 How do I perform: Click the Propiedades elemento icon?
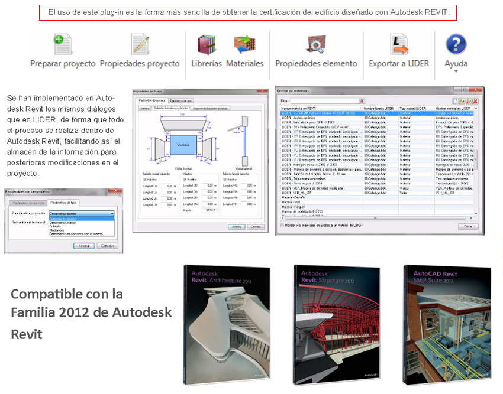(316, 44)
